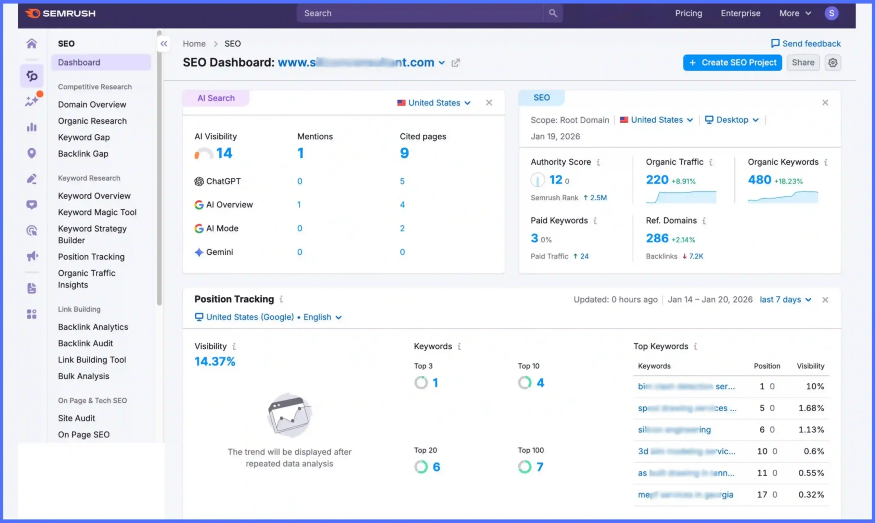Collapse the SEO sidebar with double chevron

(164, 44)
